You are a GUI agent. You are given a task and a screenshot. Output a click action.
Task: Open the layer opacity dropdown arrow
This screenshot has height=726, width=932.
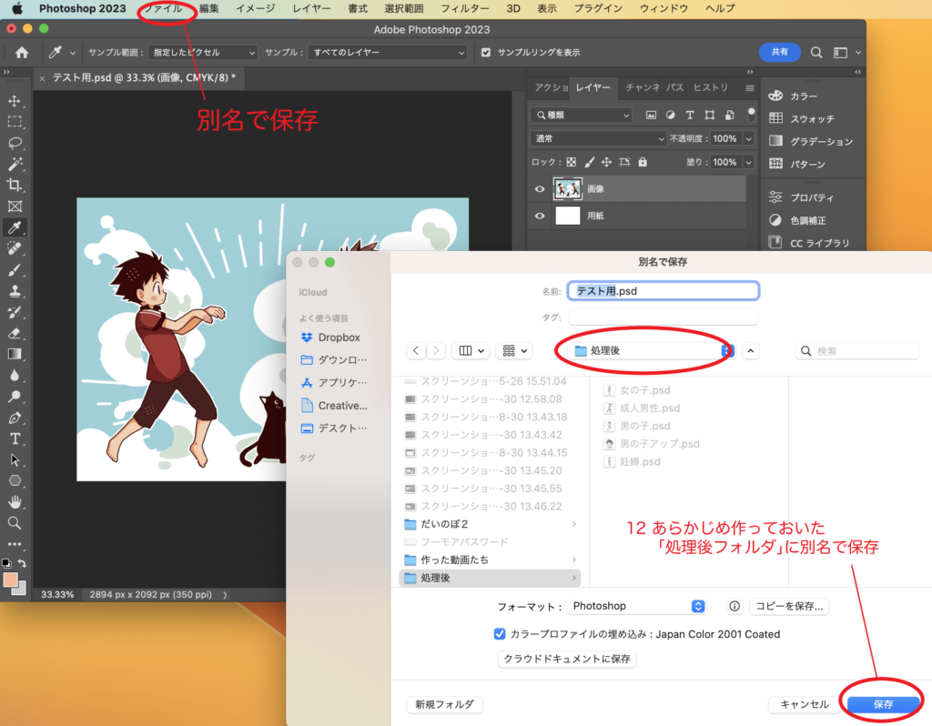pyautogui.click(x=749, y=138)
